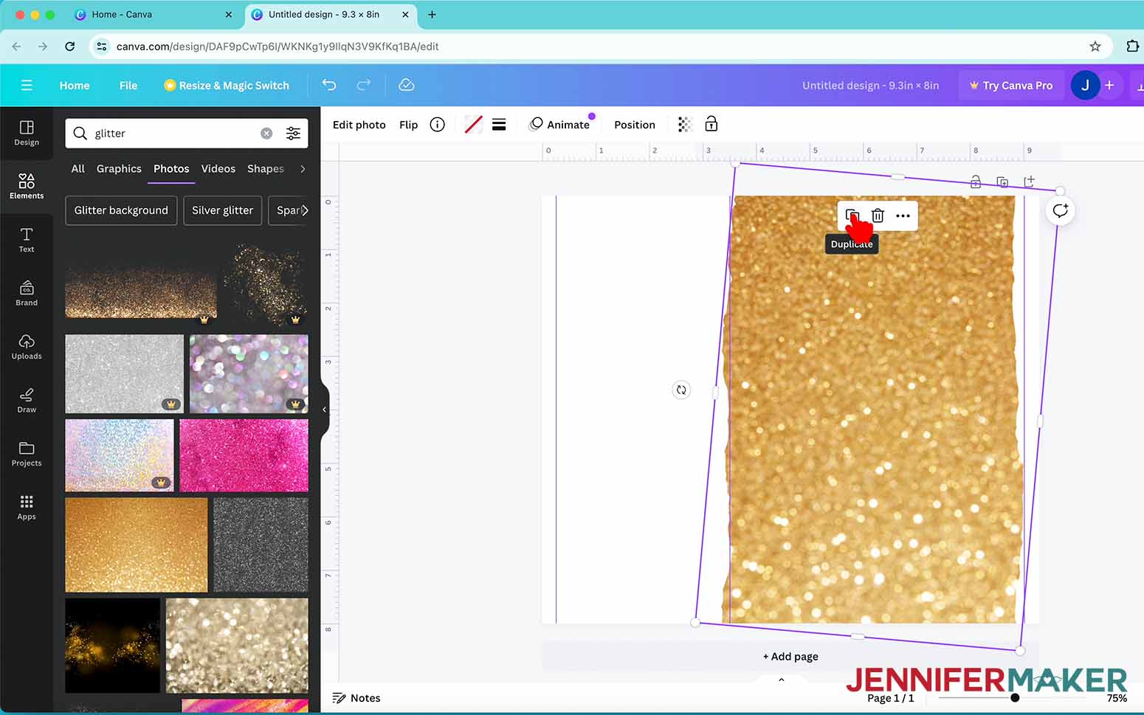Click + Add page button
Screen dimensions: 1144x715
coord(790,657)
